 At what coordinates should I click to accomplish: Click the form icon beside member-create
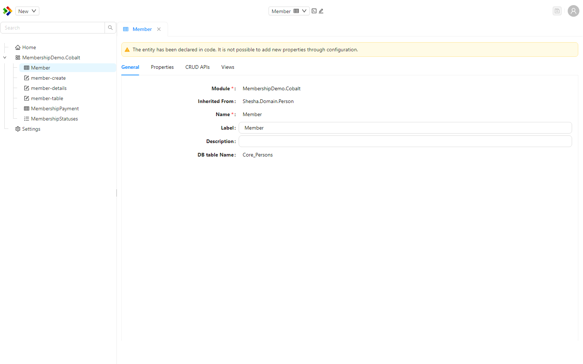click(27, 78)
